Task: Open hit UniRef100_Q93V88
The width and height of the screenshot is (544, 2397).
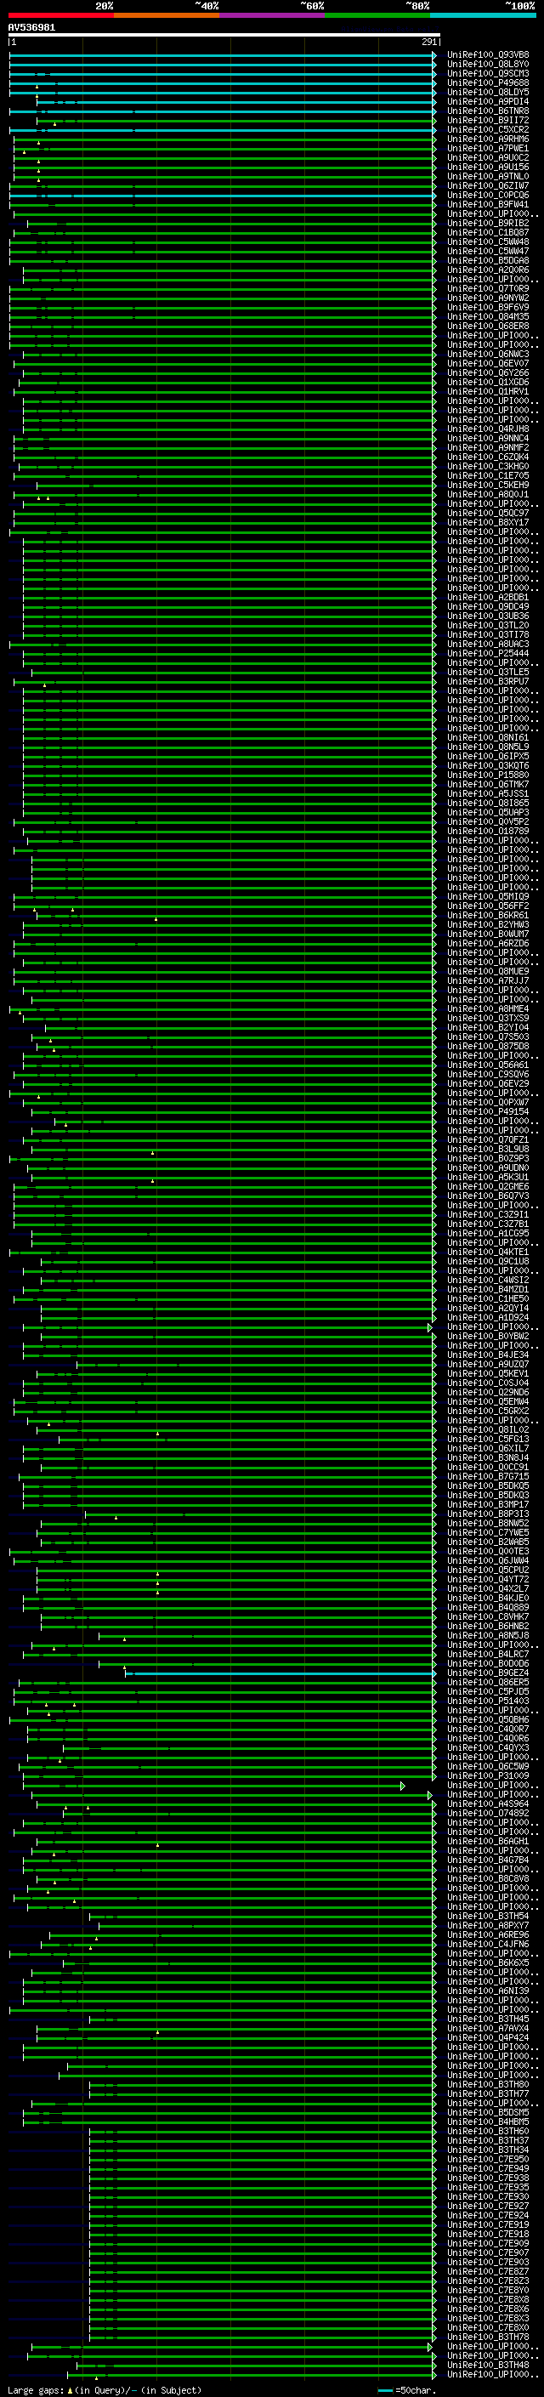Action: [x=488, y=55]
